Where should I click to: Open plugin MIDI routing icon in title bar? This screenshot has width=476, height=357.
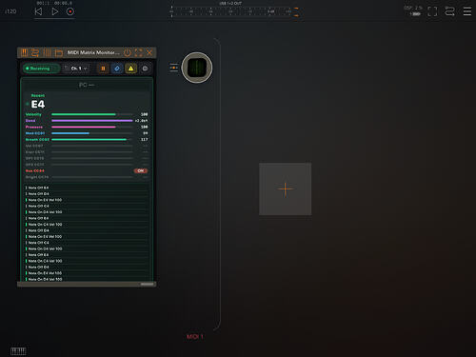35,52
